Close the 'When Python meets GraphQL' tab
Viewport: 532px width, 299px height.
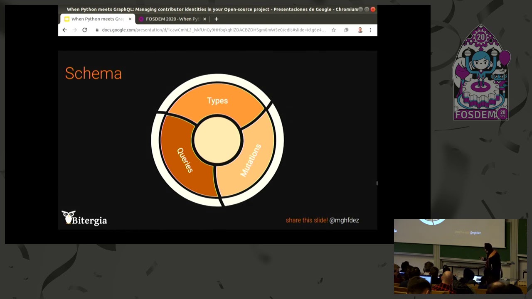[130, 19]
